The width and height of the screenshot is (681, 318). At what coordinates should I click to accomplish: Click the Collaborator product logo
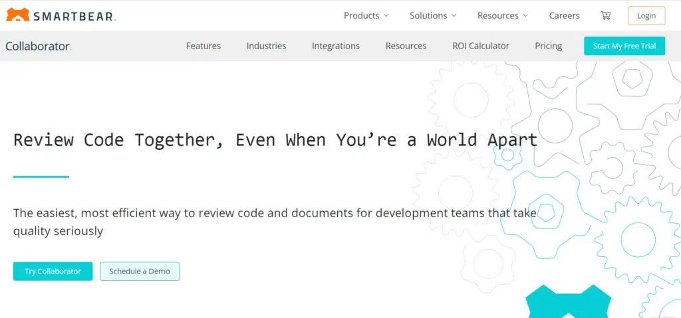pyautogui.click(x=38, y=46)
